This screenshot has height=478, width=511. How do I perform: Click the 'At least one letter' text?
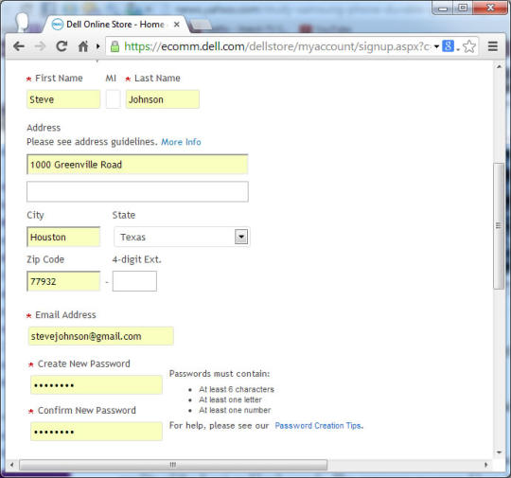(230, 399)
